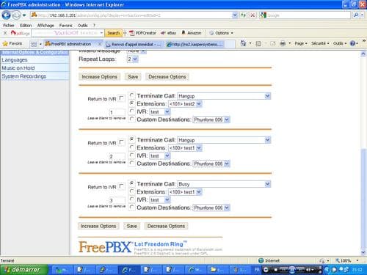Click the Amazon toolbar shortcut
The width and height of the screenshot is (367, 275).
pos(192,33)
